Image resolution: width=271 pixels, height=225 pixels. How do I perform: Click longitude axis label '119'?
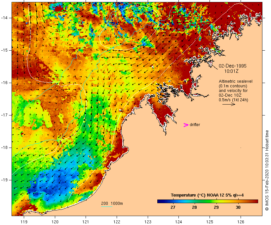(24, 222)
